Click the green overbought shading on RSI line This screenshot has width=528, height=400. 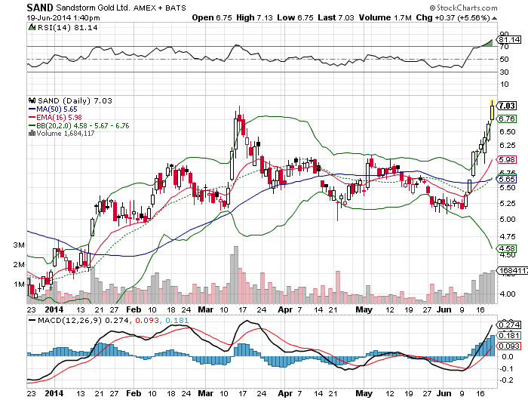(489, 43)
